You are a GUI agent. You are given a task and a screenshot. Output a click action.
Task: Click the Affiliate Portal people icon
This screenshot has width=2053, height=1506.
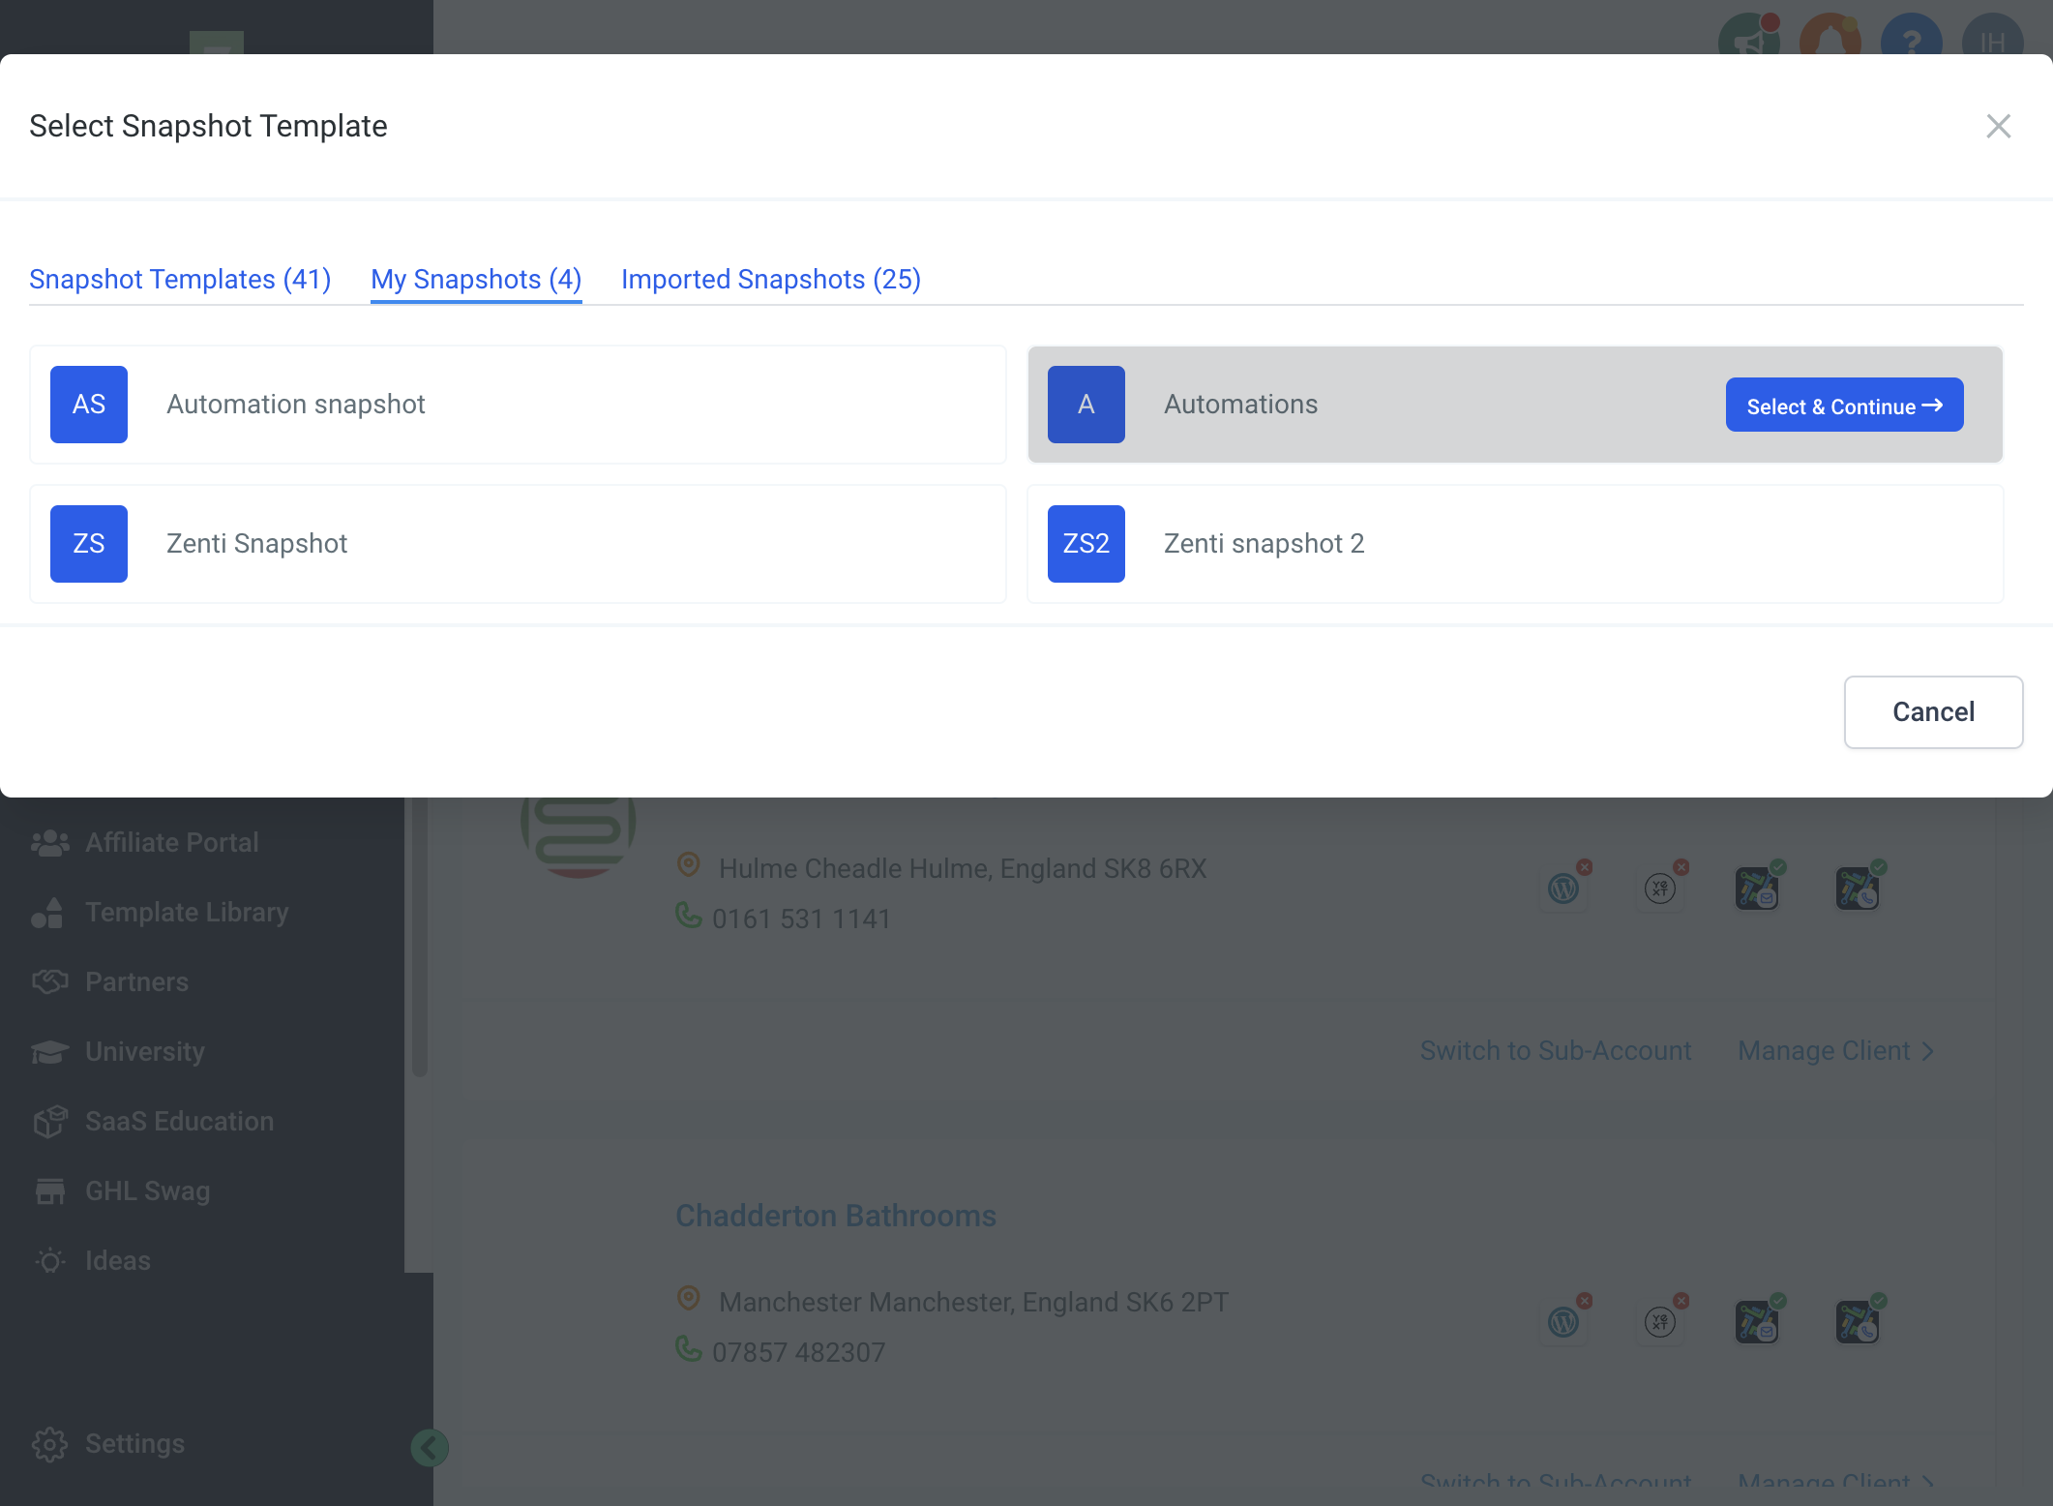click(50, 843)
